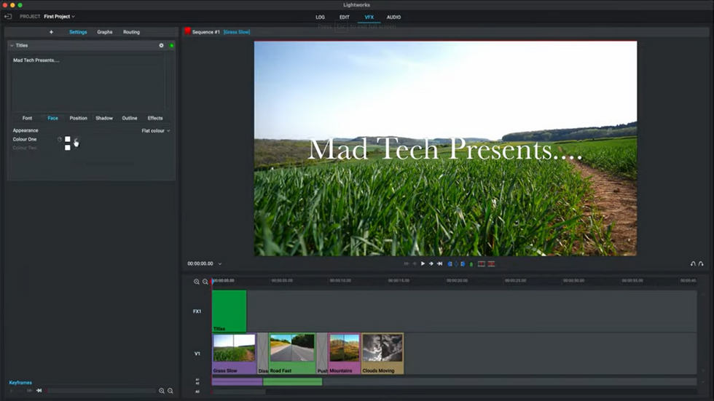Open the timecode display dropdown arrow
The image size is (714, 401).
[220, 263]
